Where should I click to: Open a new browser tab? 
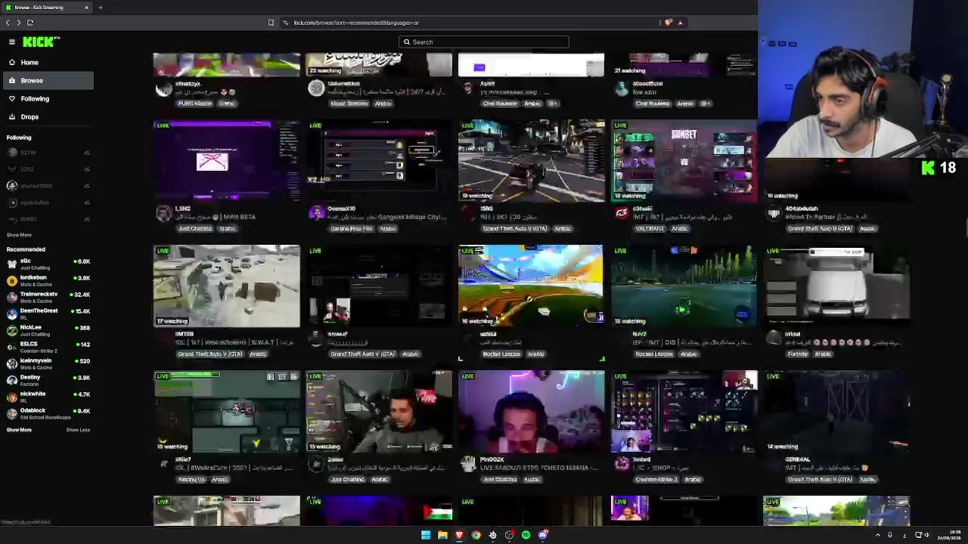(x=100, y=8)
